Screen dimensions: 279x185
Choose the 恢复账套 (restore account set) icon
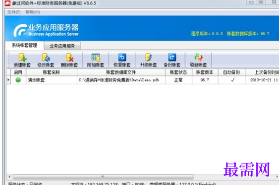click(122, 60)
